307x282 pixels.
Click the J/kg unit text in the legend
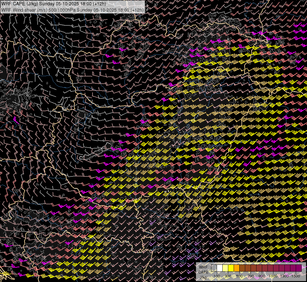203,277
